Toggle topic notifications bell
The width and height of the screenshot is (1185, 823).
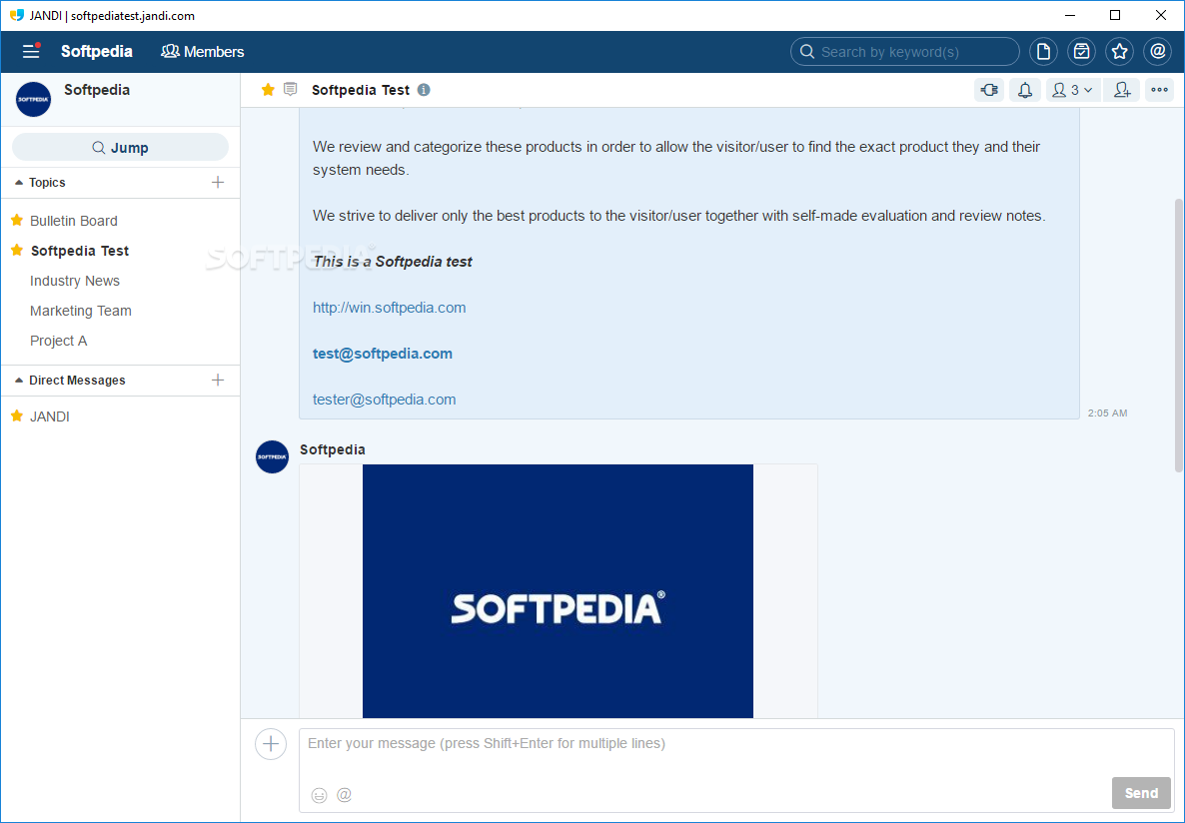[1025, 90]
